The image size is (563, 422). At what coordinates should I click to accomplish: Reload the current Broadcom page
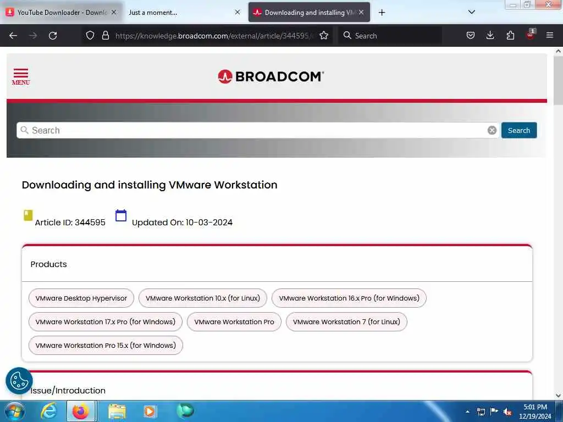point(53,36)
